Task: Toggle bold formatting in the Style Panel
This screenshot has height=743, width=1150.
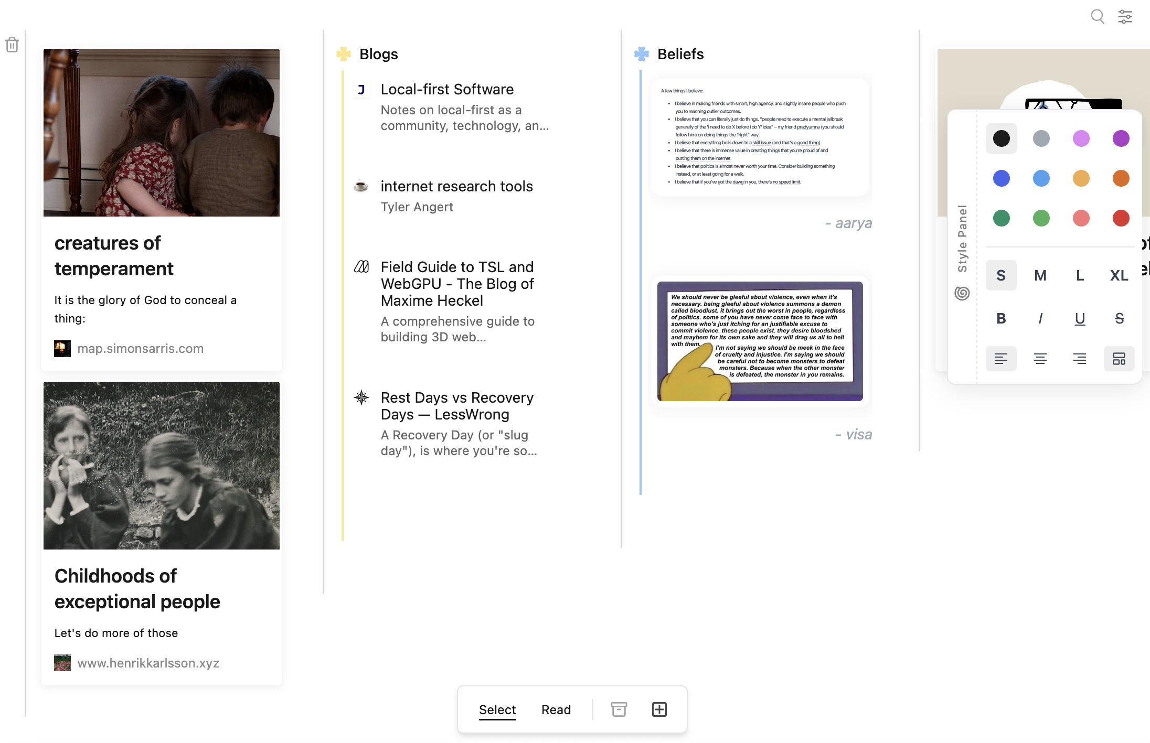Action: click(x=1001, y=318)
